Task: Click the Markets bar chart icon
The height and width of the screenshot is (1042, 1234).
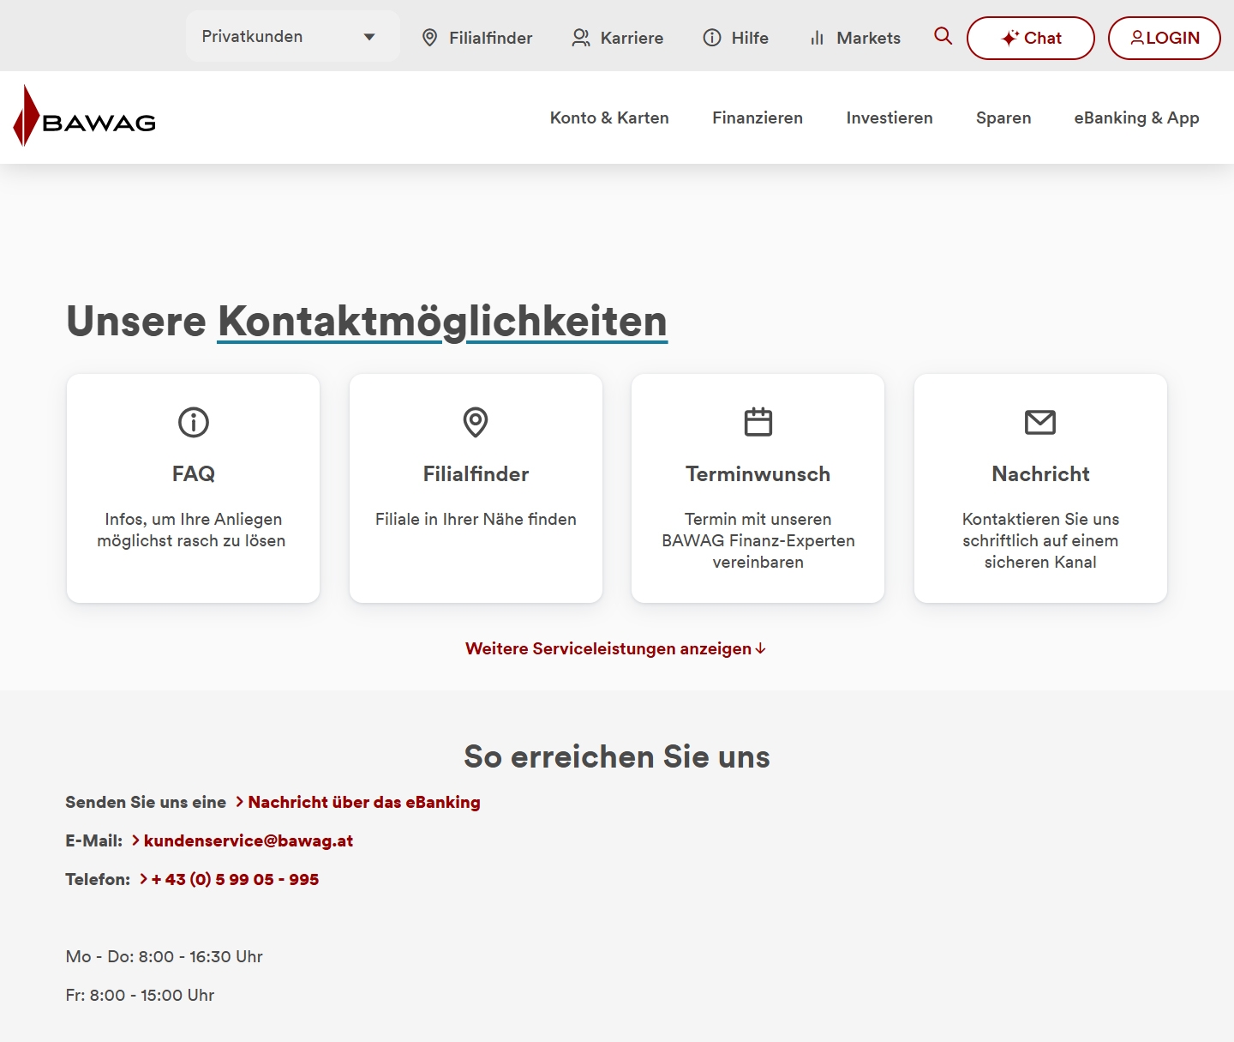Action: click(817, 38)
